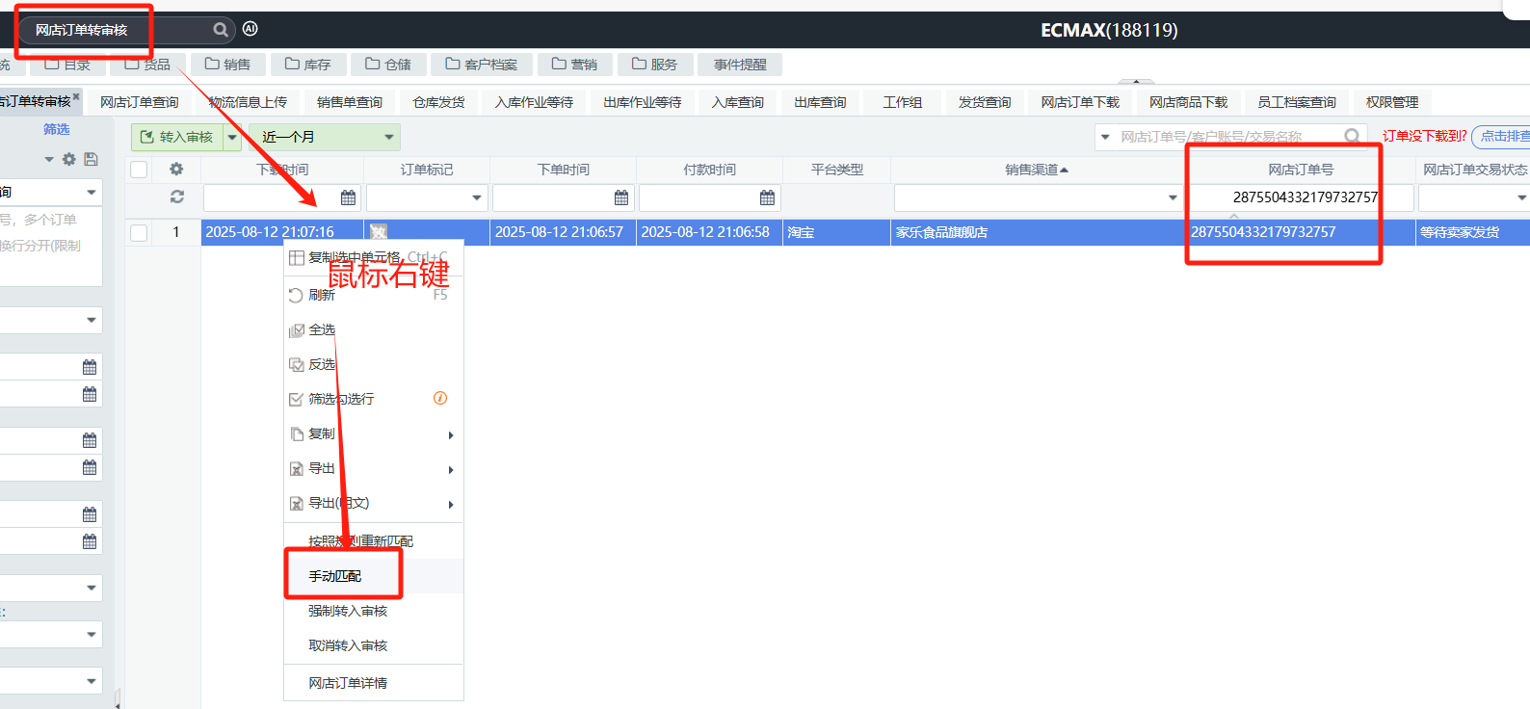The image size is (1530, 709).
Task: Click the order flag icon in row 1
Action: (x=379, y=232)
